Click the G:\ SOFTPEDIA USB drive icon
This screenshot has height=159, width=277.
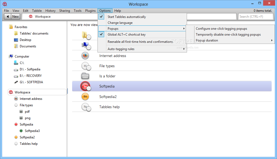coord(16,82)
